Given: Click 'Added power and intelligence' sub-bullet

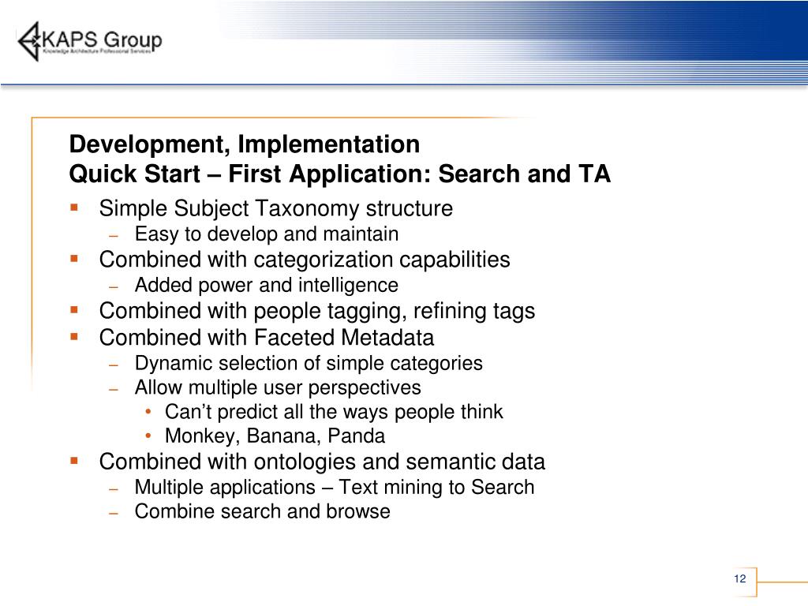Looking at the screenshot, I should coord(267,285).
